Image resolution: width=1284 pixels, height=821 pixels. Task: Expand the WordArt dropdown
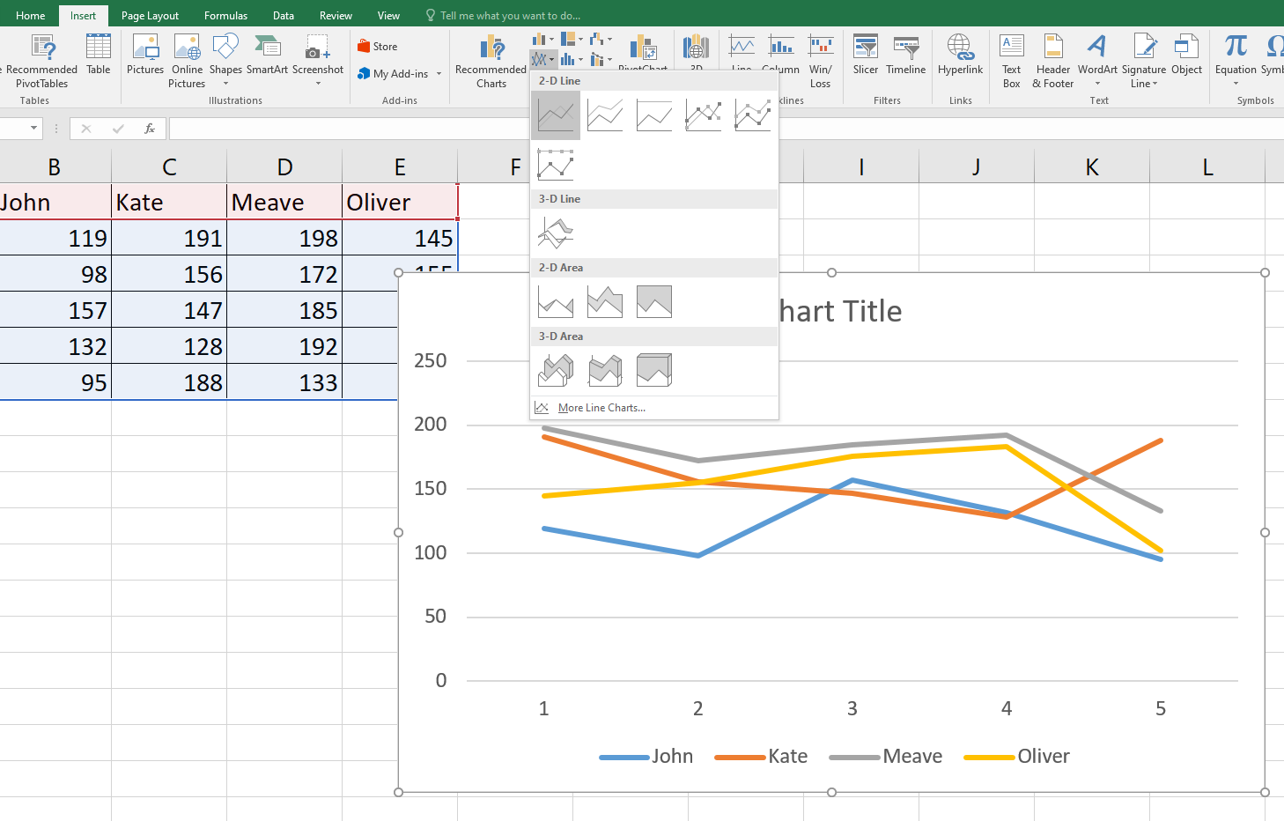(x=1097, y=84)
